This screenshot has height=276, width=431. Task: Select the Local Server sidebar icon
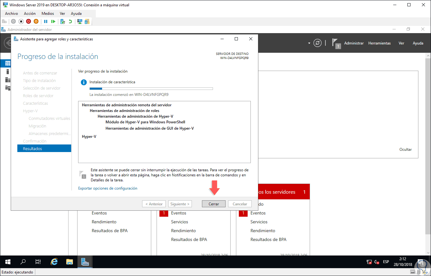(x=8, y=71)
